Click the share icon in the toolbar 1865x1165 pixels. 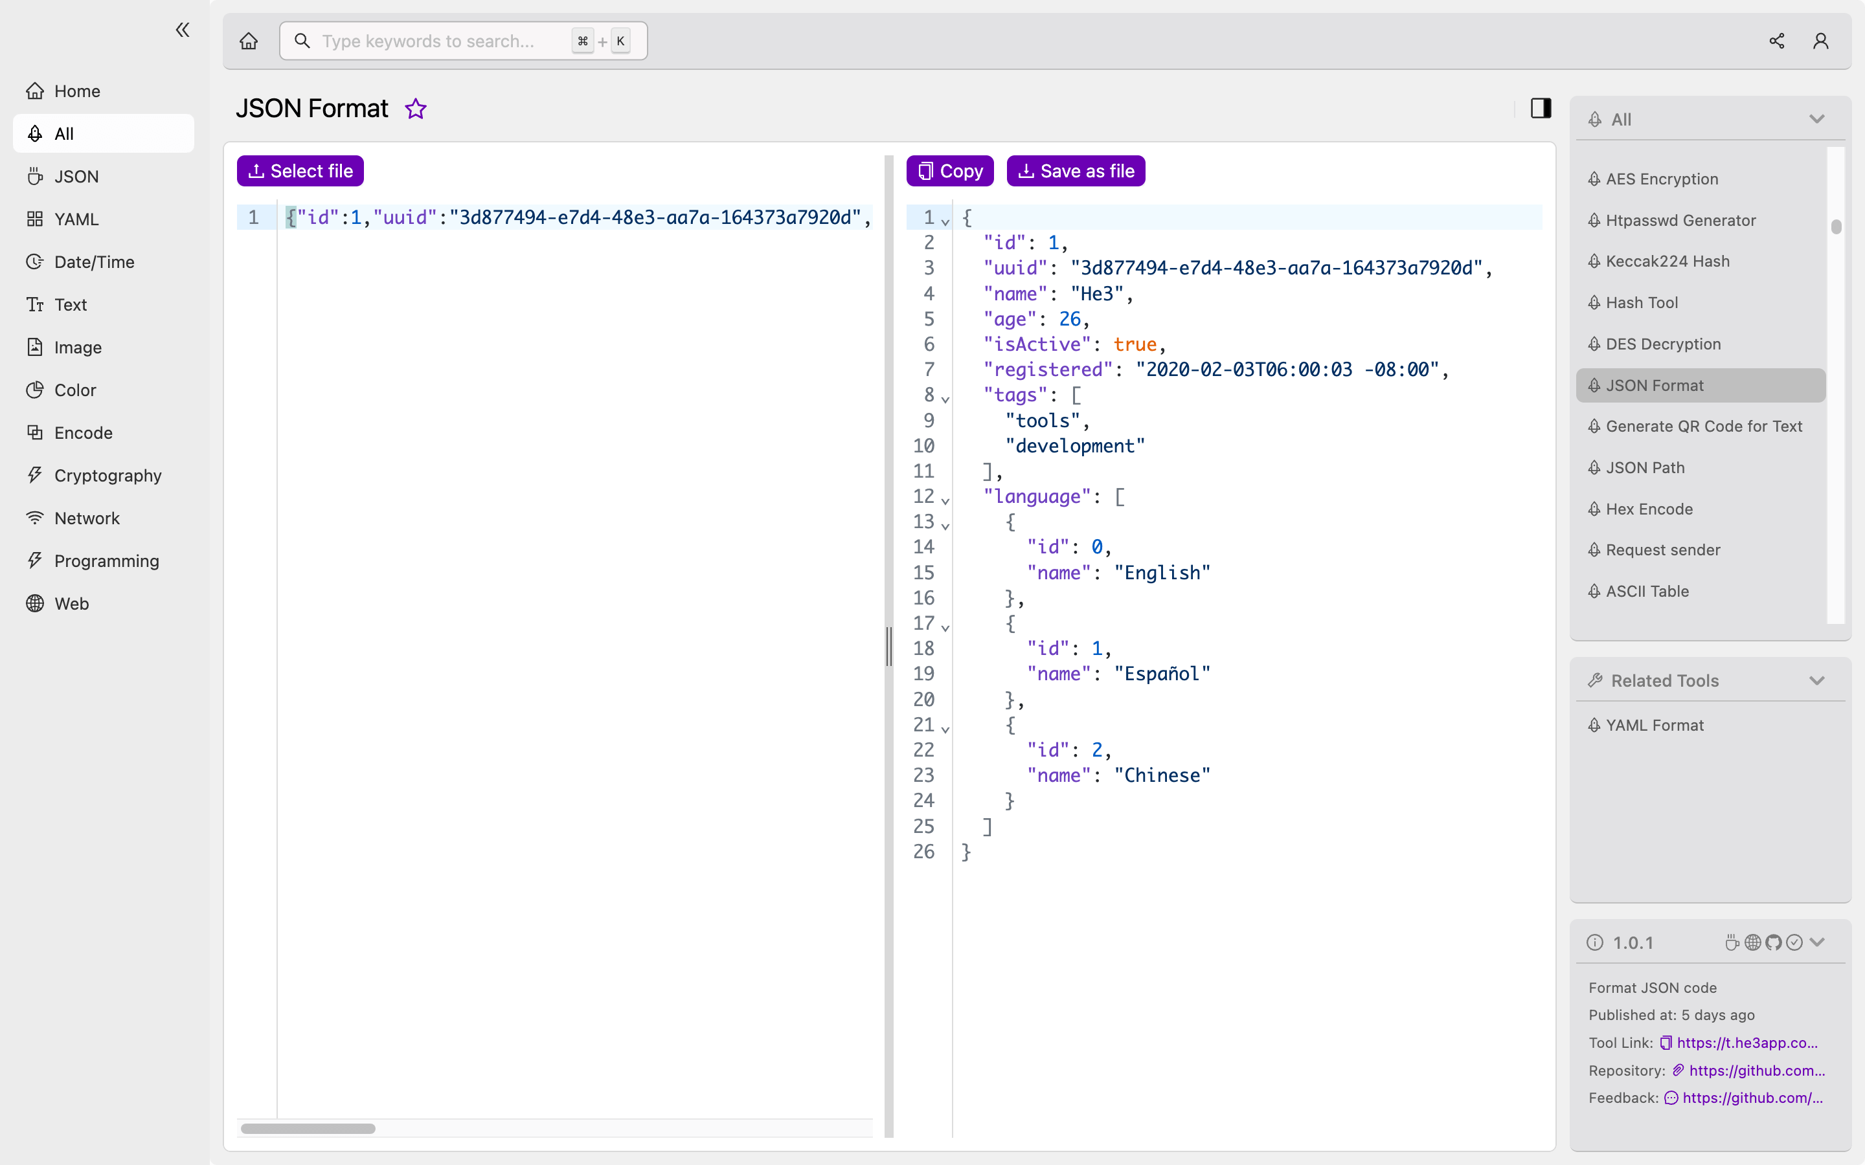(1776, 40)
